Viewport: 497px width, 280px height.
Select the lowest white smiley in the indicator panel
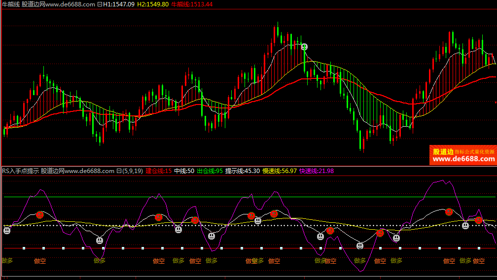pos(360,245)
